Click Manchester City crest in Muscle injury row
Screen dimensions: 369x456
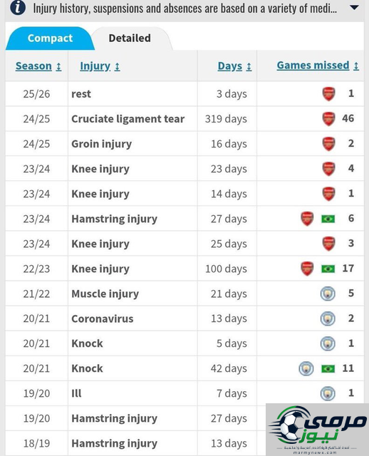click(x=328, y=294)
